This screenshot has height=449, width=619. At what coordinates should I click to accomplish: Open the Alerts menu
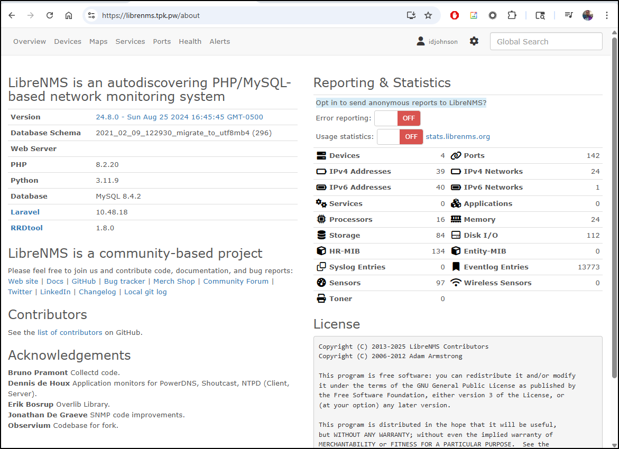click(x=219, y=41)
